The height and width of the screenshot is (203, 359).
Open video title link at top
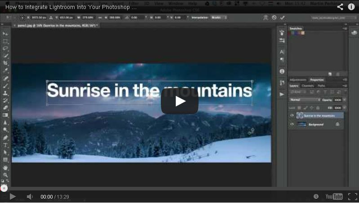[71, 7]
